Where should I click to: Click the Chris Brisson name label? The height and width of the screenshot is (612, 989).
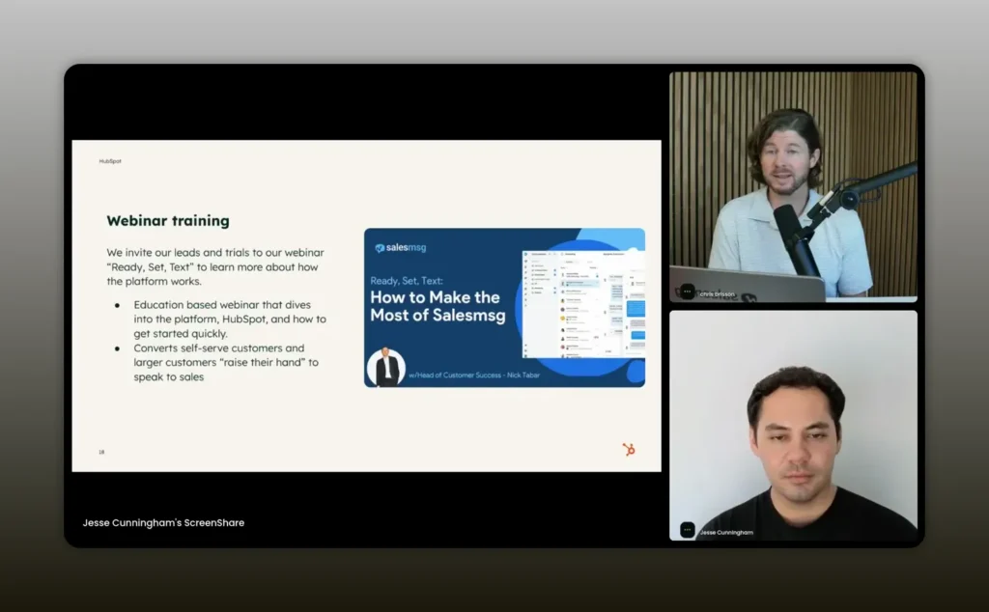point(717,293)
